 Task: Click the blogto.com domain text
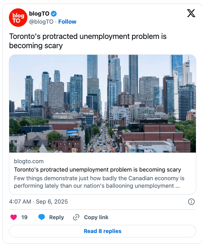pos(29,161)
